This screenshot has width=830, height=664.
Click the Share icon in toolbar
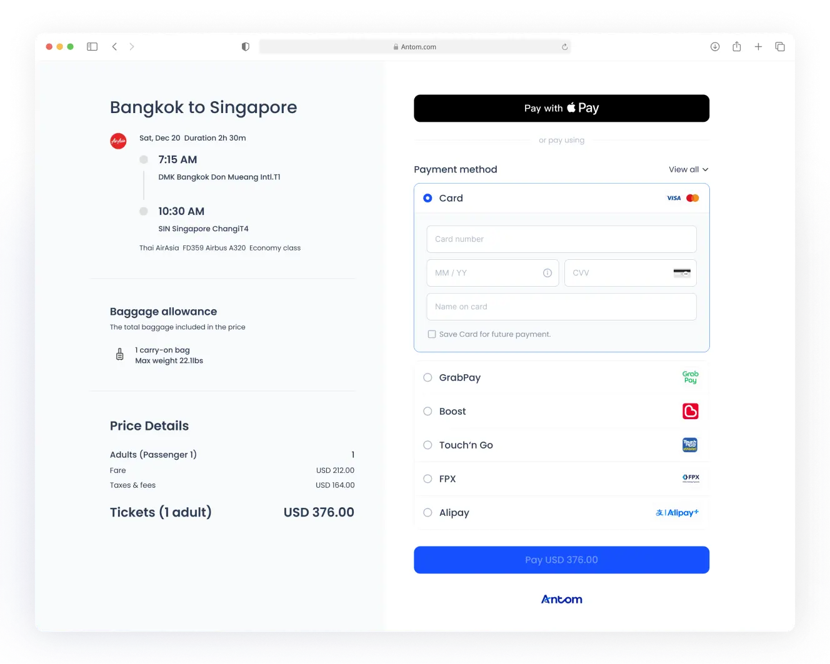(x=737, y=47)
